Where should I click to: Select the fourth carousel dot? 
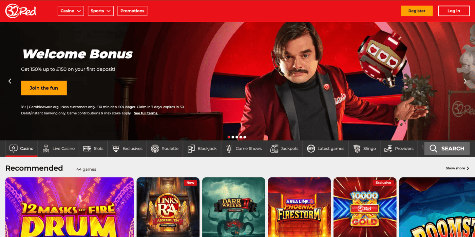click(x=241, y=137)
